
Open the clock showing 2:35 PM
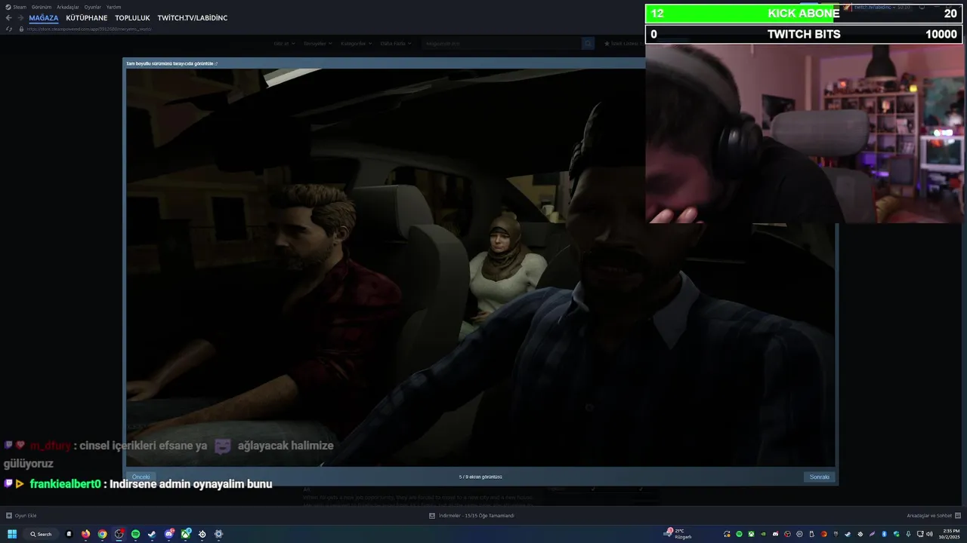point(951,534)
